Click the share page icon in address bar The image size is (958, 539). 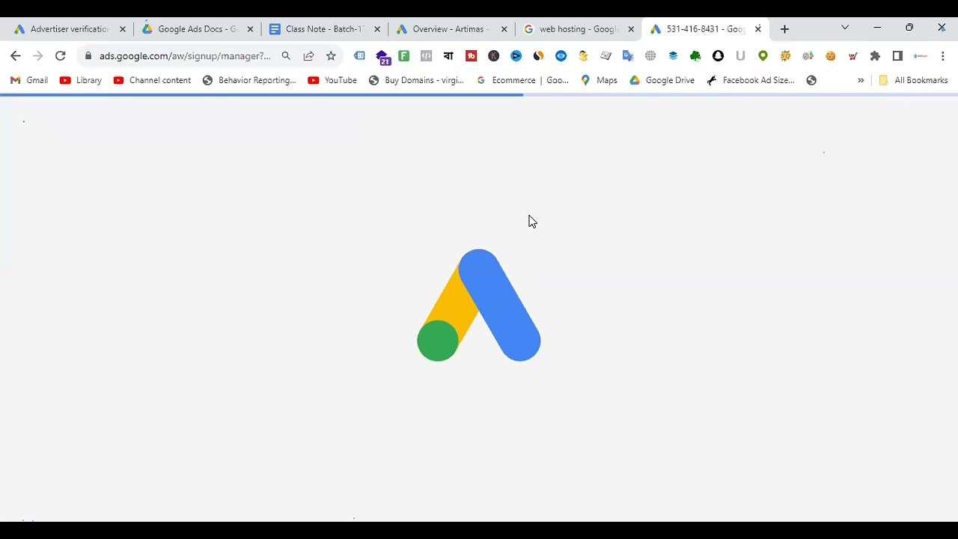tap(308, 56)
